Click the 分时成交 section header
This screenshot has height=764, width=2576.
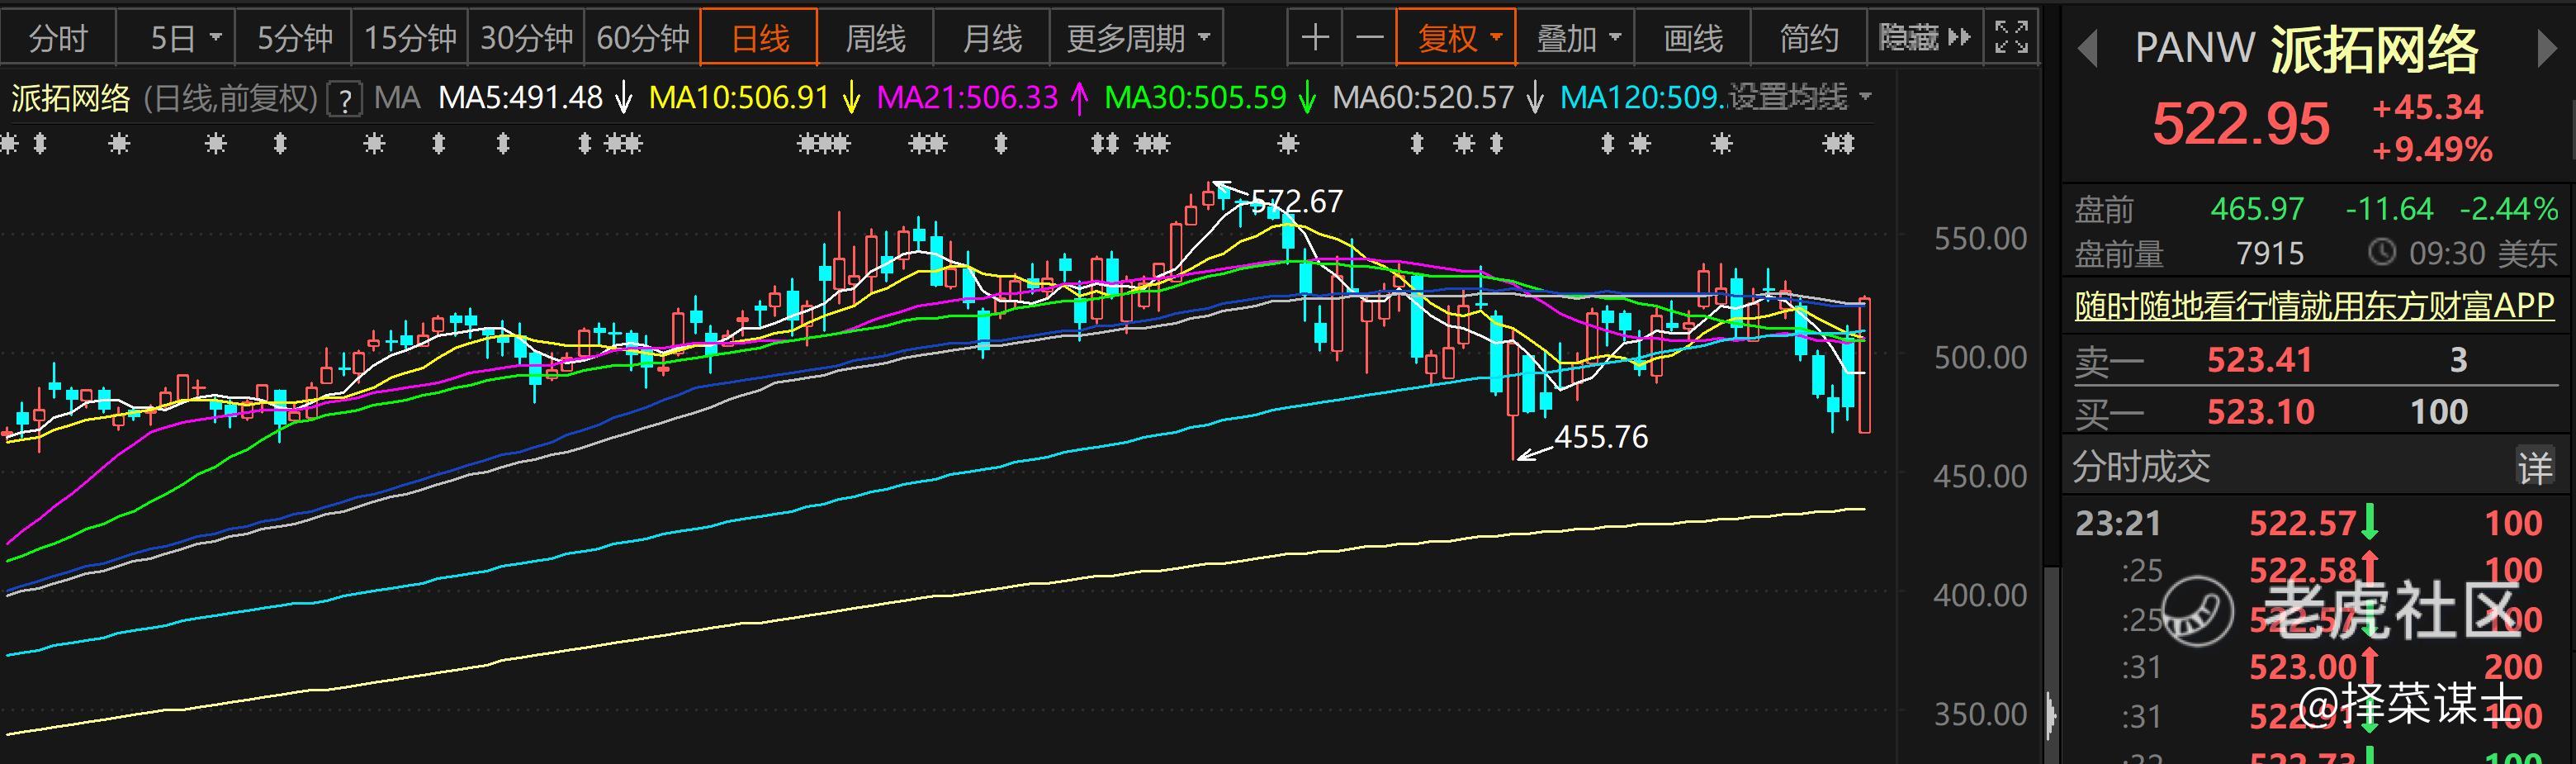point(2141,466)
